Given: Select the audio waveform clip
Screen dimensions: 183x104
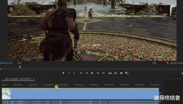Looking at the screenshot, I should (x=80, y=102).
